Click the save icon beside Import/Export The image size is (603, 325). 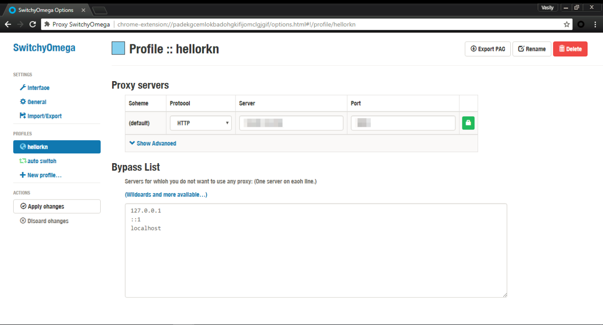tap(23, 116)
